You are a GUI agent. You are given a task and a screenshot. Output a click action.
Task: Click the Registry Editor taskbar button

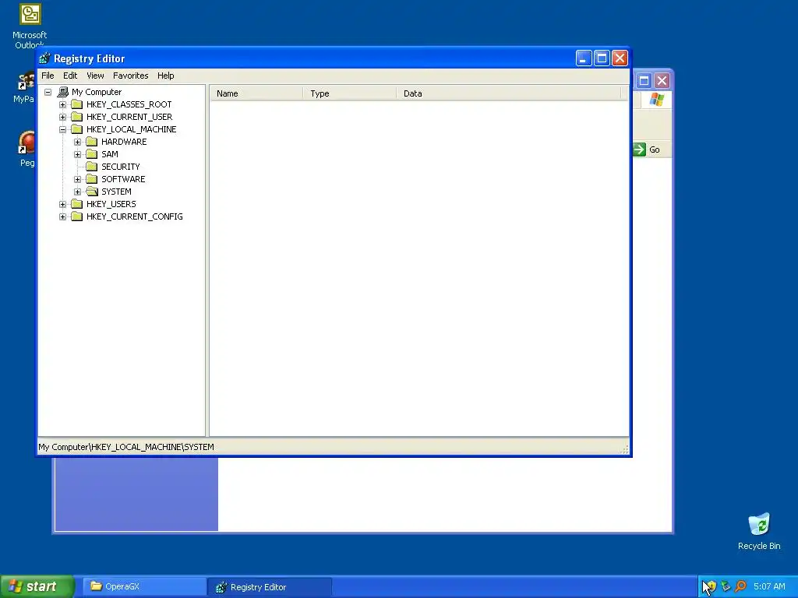(270, 587)
